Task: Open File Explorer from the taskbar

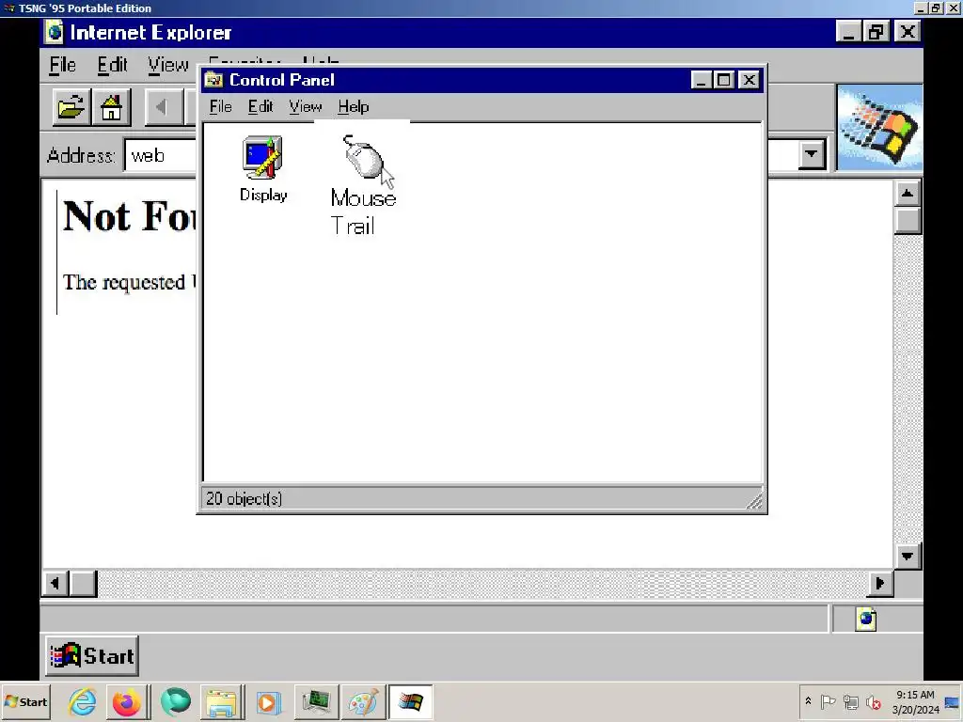Action: click(221, 701)
